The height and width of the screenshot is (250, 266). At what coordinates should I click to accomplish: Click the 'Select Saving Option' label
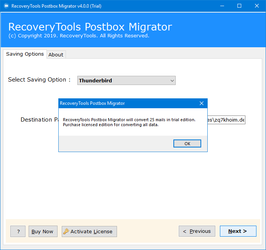(39, 80)
